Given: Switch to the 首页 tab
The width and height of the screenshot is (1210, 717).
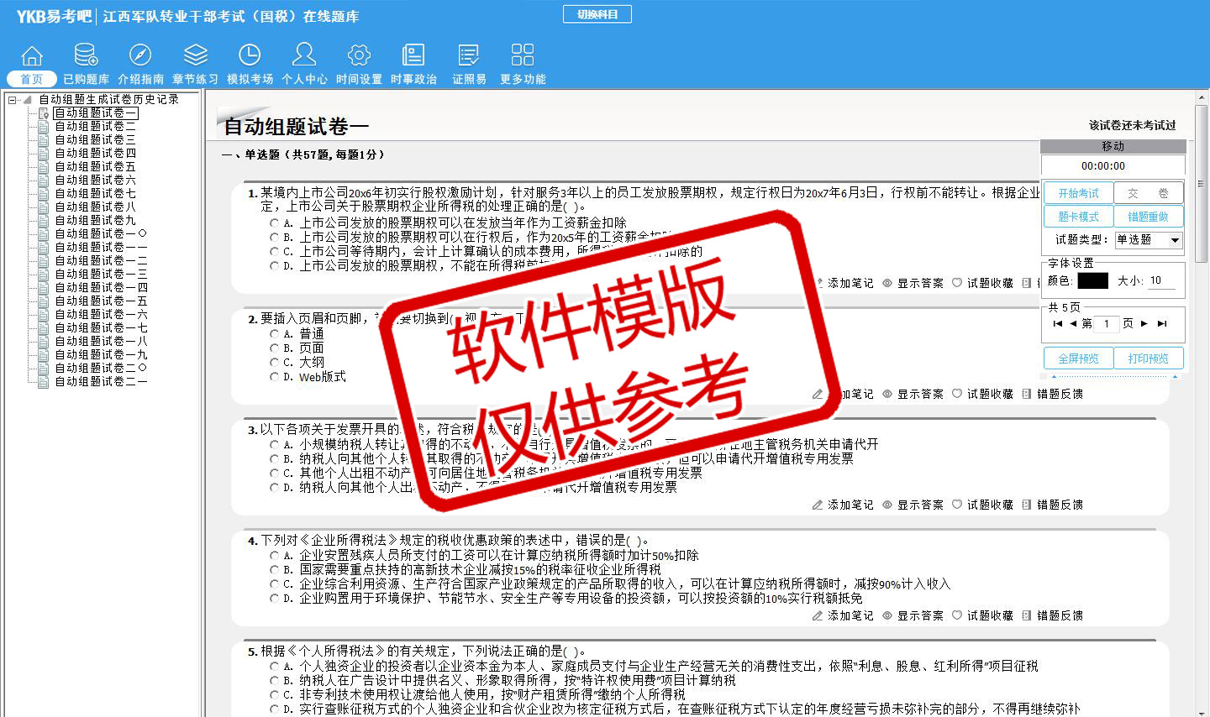Looking at the screenshot, I should point(32,79).
